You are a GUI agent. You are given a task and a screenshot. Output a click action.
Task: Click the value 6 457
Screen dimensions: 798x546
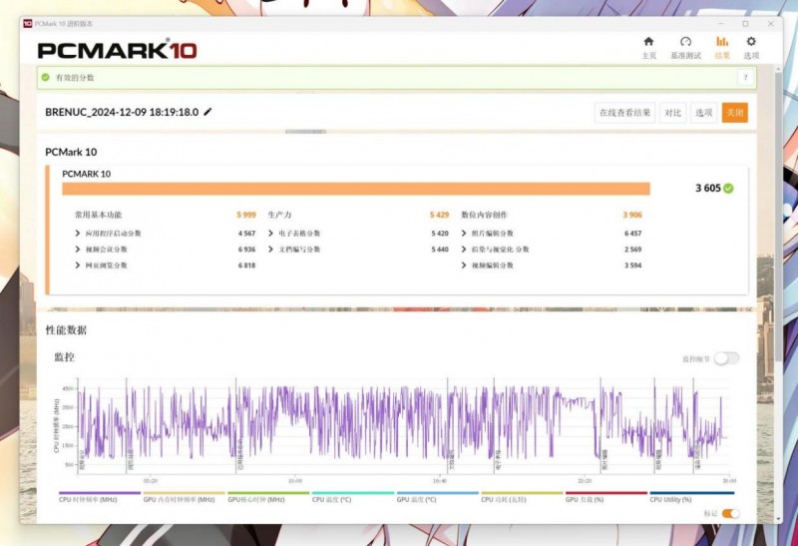[x=633, y=234]
